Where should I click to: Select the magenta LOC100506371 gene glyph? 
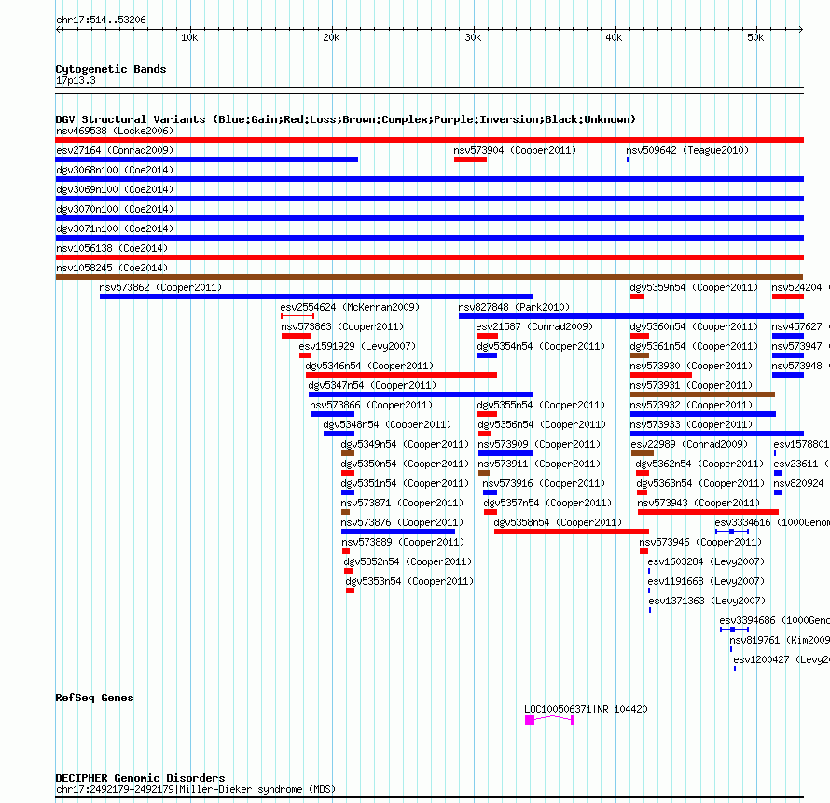(549, 720)
